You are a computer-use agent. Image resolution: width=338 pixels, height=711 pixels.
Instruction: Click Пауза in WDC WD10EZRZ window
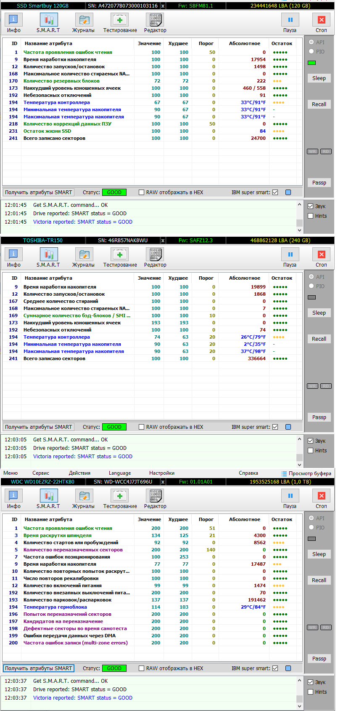click(290, 499)
